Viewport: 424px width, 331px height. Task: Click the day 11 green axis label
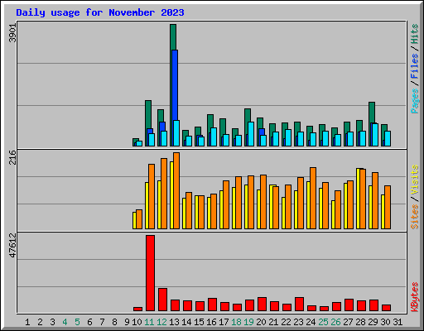point(149,322)
